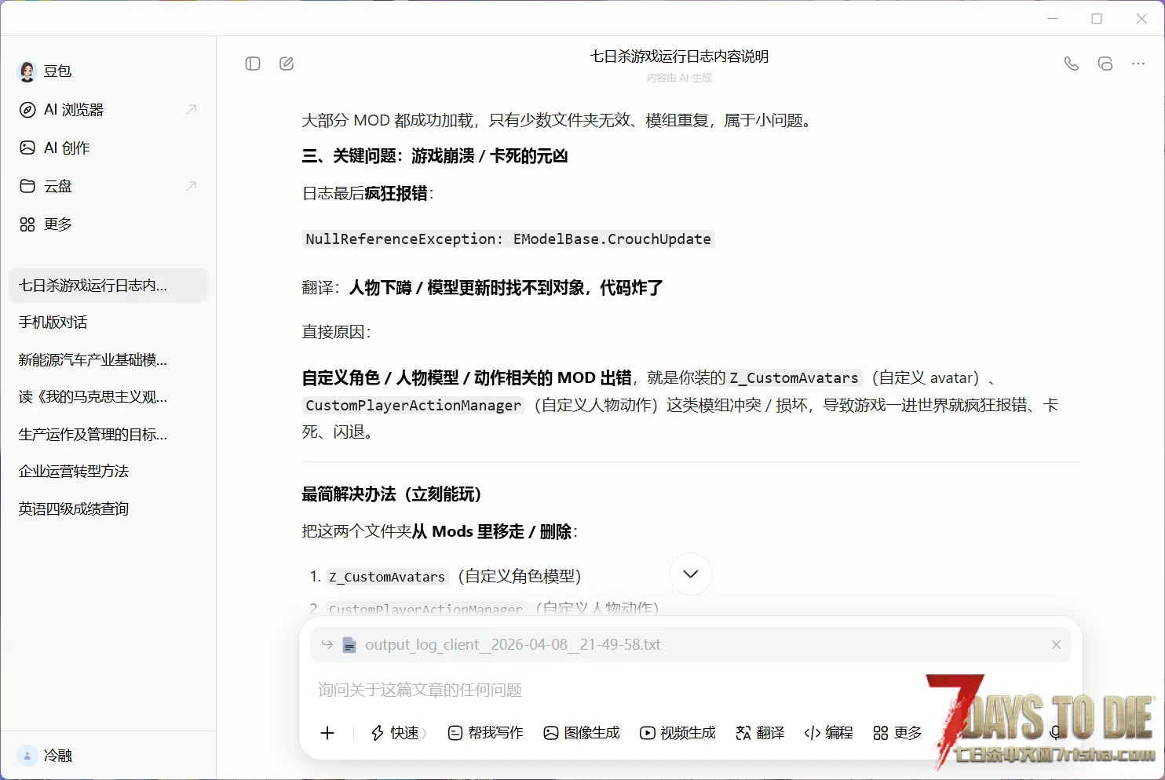This screenshot has width=1165, height=780.
Task: Open the chat window copy icon
Action: (1105, 64)
